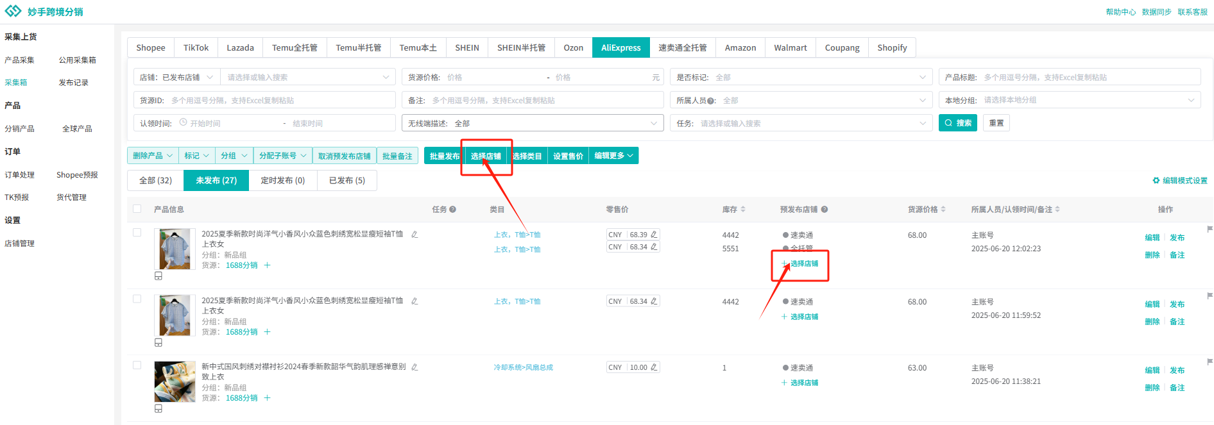Image resolution: width=1214 pixels, height=425 pixels.
Task: Click the pencil beside CNY 68.39 price
Action: [x=654, y=235]
